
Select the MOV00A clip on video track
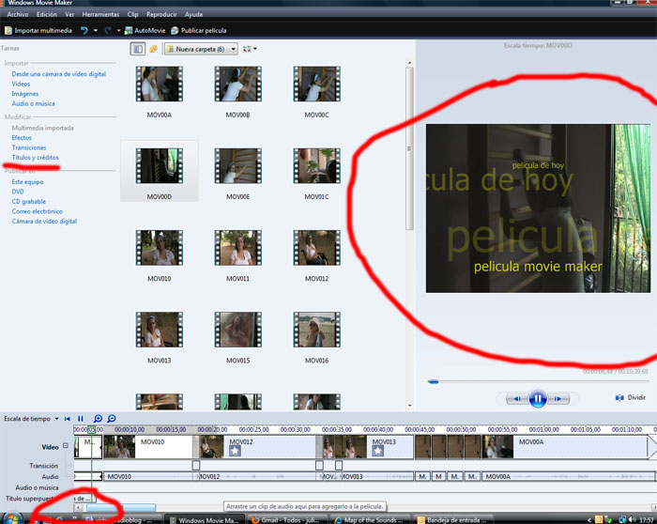[564, 447]
